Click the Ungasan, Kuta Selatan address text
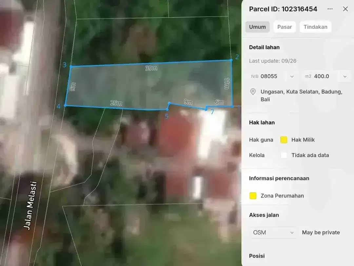Viewport: 354px width, 266px height. click(x=302, y=96)
